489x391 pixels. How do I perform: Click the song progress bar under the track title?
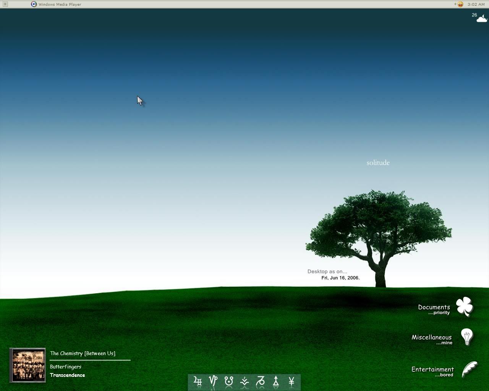[90, 360]
